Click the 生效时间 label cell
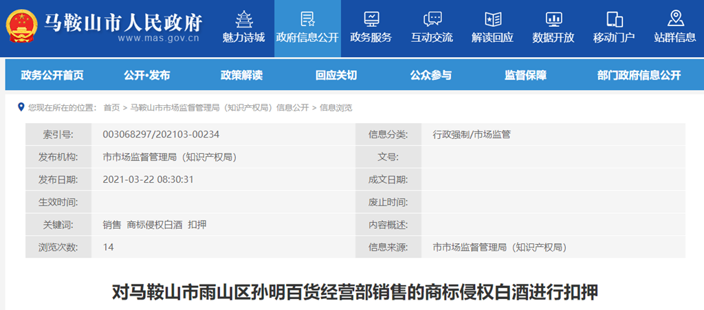 pos(58,202)
